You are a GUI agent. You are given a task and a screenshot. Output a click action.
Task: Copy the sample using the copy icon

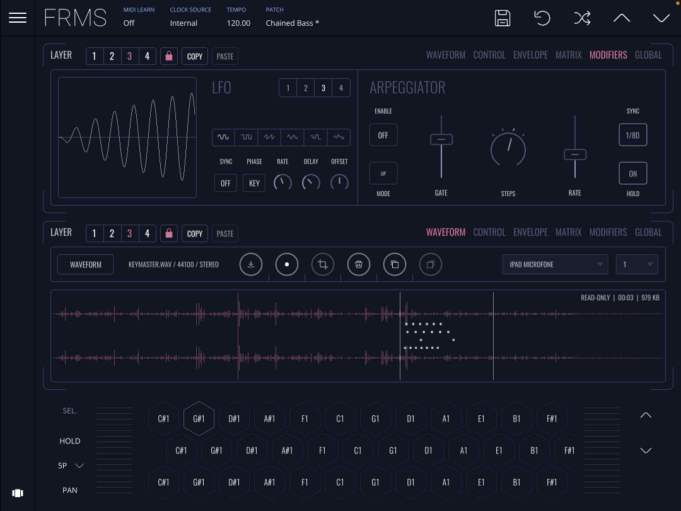(x=395, y=264)
